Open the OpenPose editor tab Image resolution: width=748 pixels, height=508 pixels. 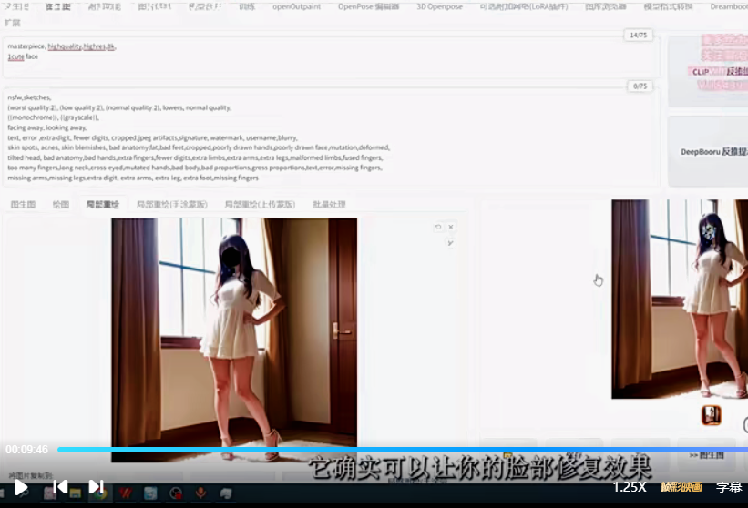pyautogui.click(x=368, y=6)
